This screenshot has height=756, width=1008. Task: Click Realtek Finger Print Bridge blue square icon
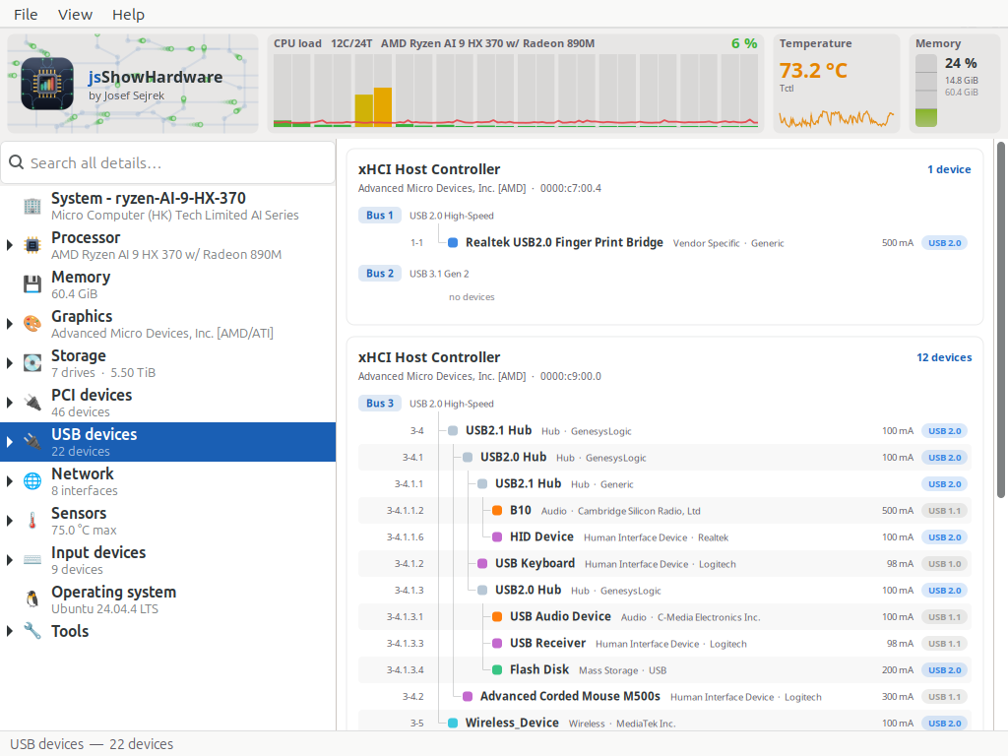pyautogui.click(x=453, y=242)
